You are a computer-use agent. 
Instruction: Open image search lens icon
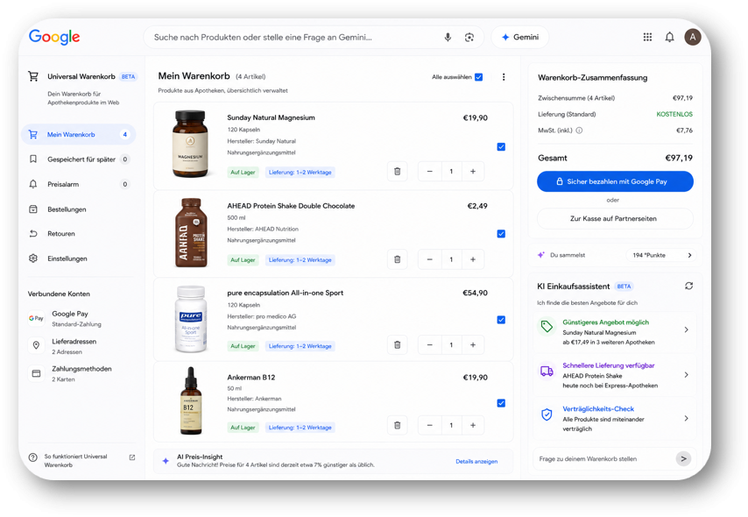[469, 37]
